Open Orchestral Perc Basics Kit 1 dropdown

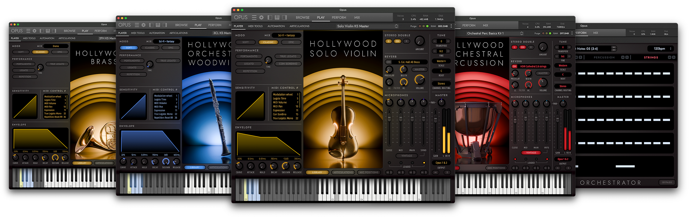coord(495,33)
